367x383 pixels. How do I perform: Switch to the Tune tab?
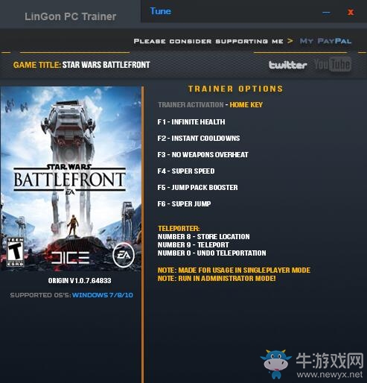pos(161,11)
